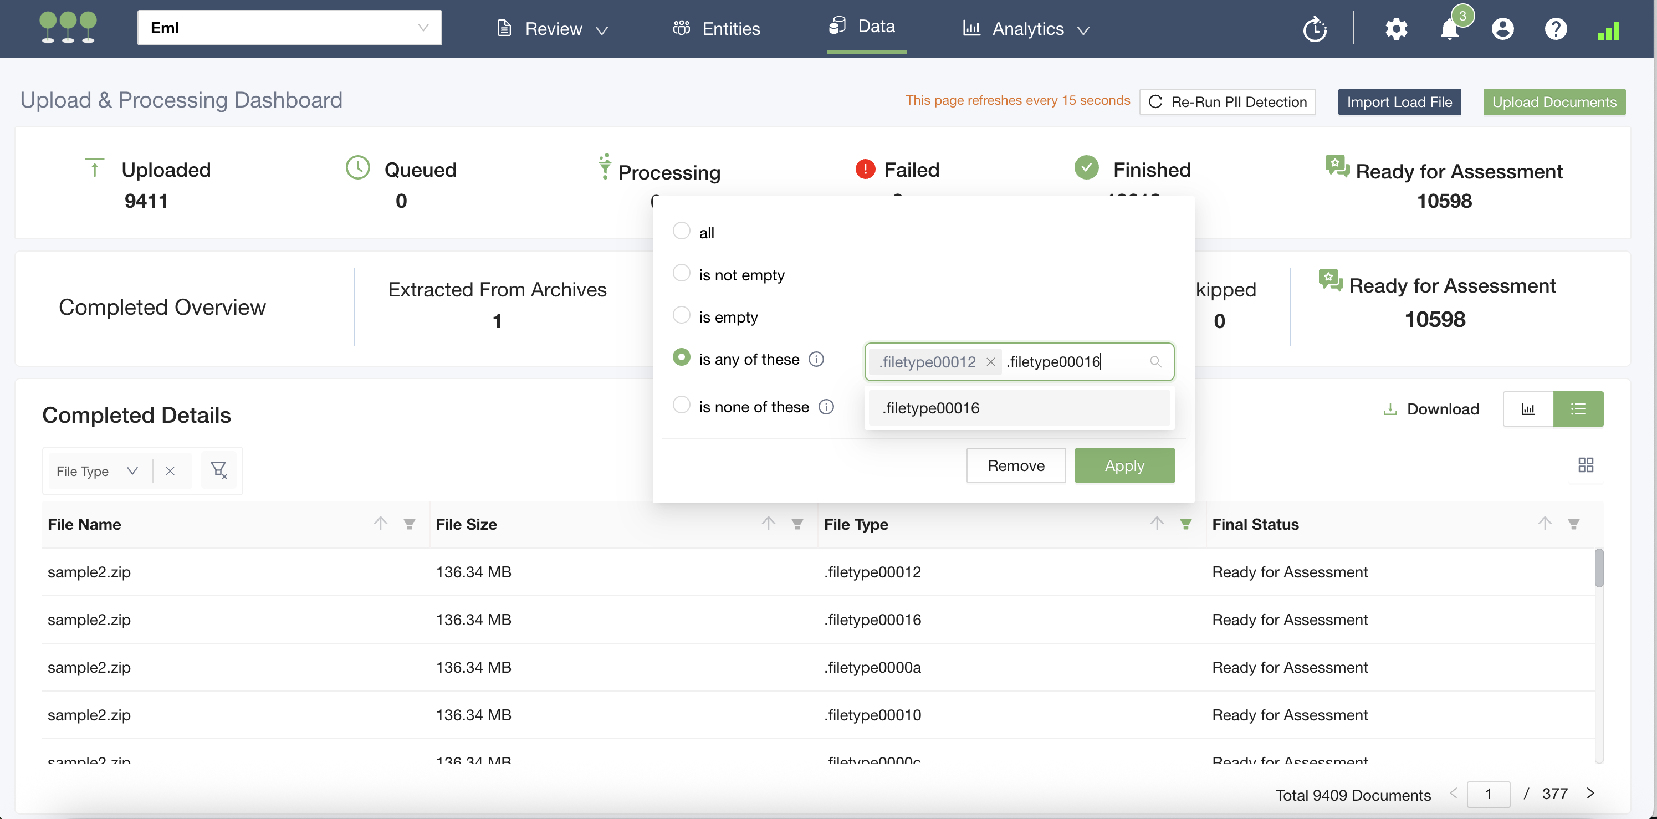This screenshot has width=1657, height=819.
Task: Select the "is none of these" radio option
Action: pyautogui.click(x=681, y=405)
